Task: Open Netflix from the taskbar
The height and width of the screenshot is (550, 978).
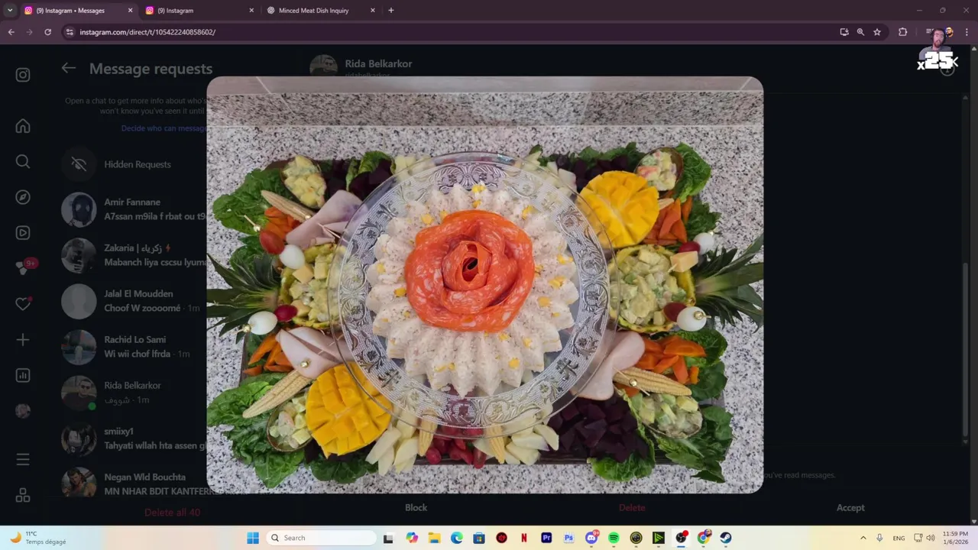Action: pyautogui.click(x=524, y=538)
